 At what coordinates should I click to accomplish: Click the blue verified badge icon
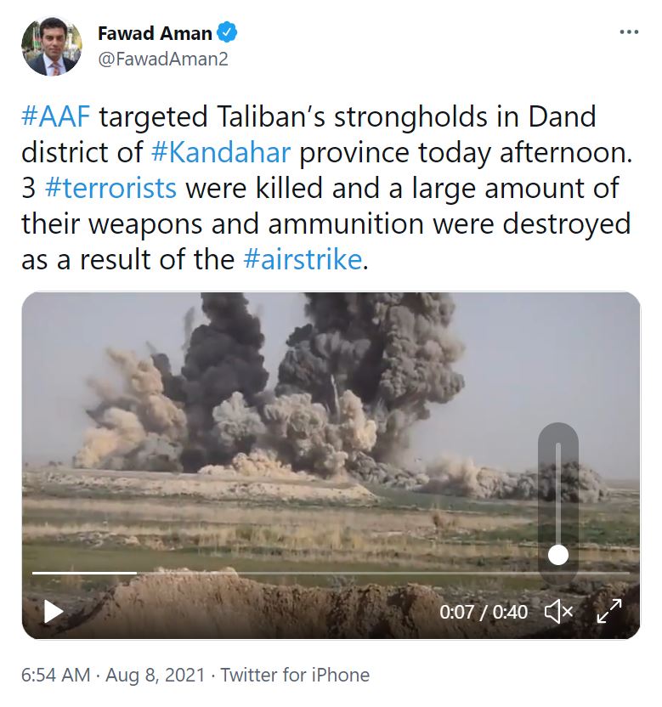pos(227,33)
